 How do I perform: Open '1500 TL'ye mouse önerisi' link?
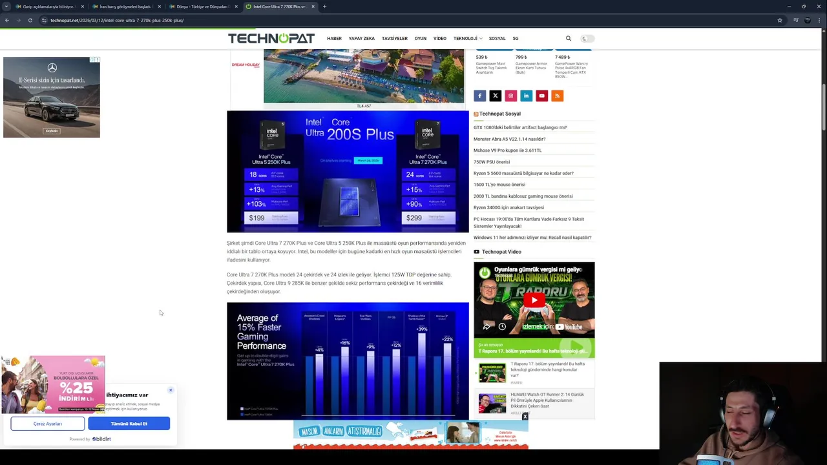click(499, 185)
